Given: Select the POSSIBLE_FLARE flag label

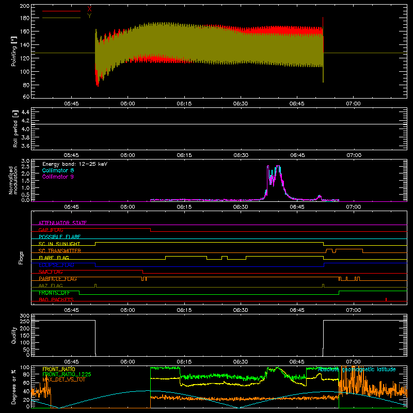Looking at the screenshot, I should (x=59, y=237).
